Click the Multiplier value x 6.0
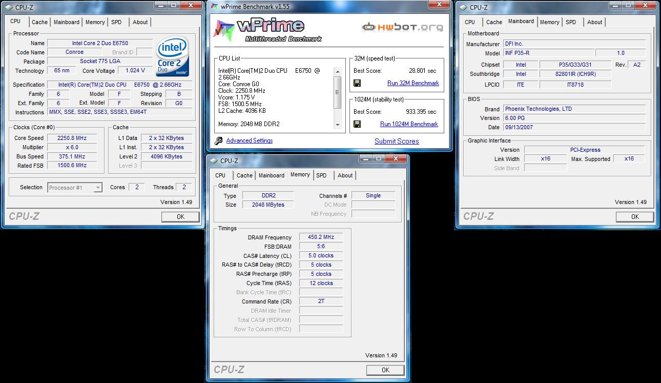The height and width of the screenshot is (383, 661). pos(72,148)
